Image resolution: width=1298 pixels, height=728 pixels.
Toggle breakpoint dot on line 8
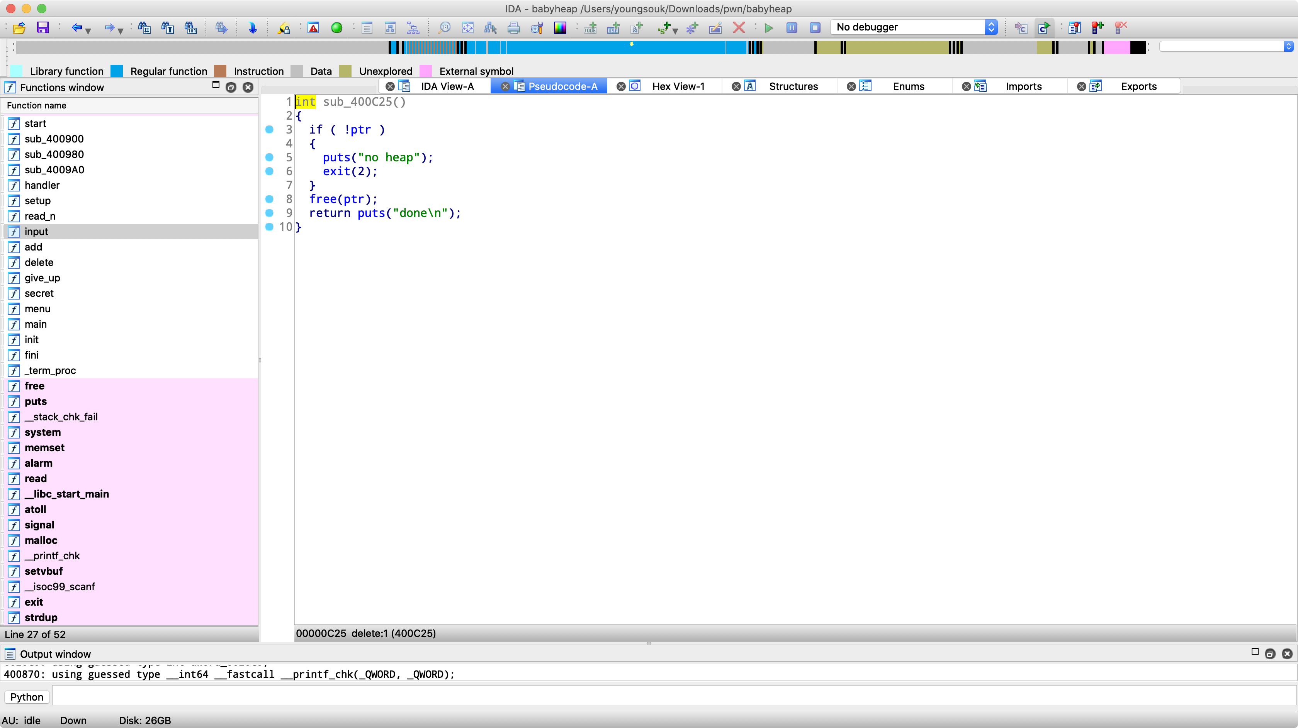(x=269, y=199)
